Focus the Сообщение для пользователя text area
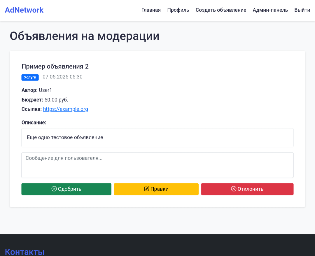Screen dimensions: 315x256 [x=157, y=165]
